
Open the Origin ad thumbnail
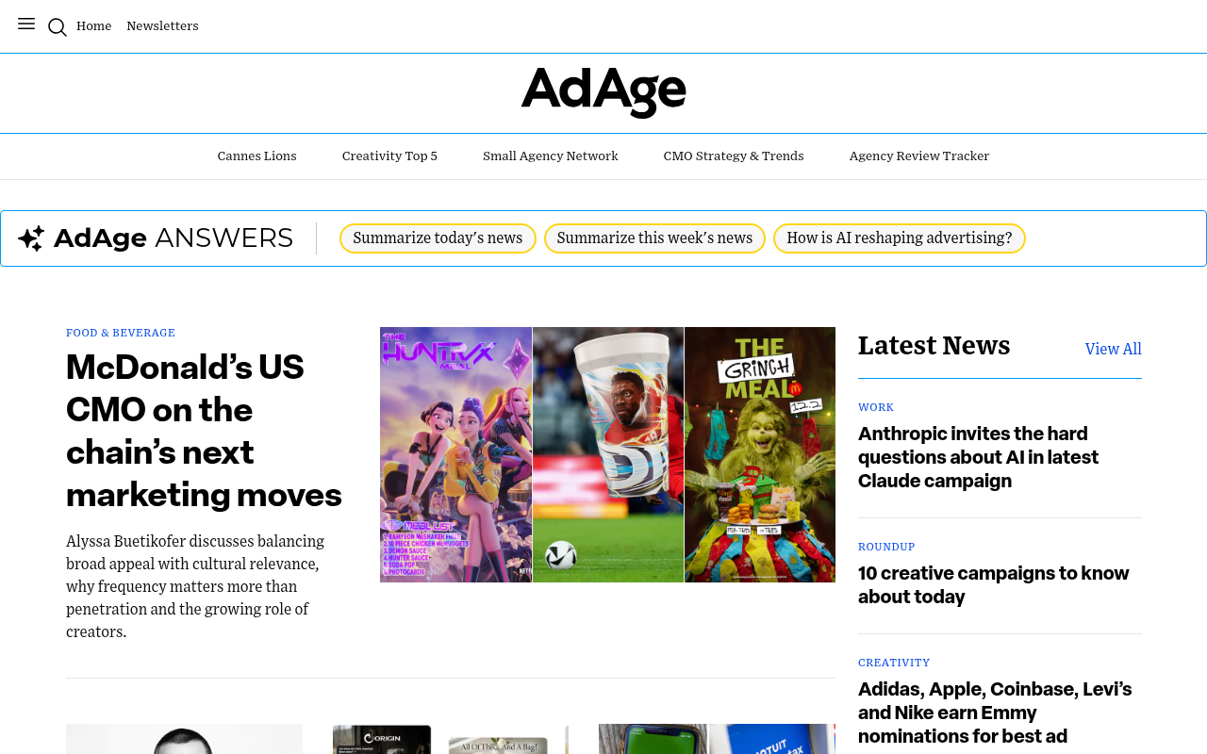(x=451, y=739)
